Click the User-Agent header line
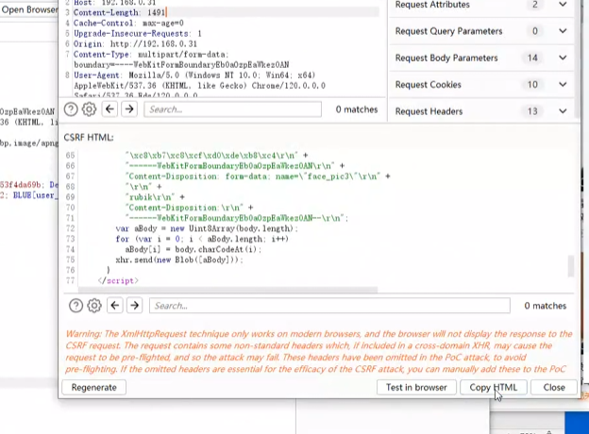Viewport: 589px width, 434px height. [x=194, y=75]
